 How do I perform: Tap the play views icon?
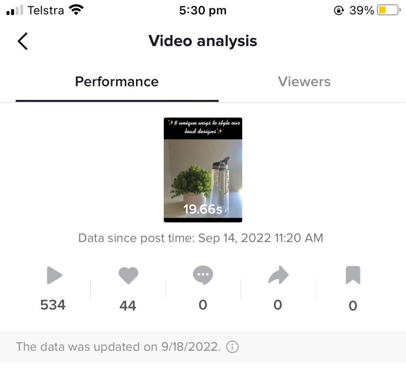(x=54, y=275)
